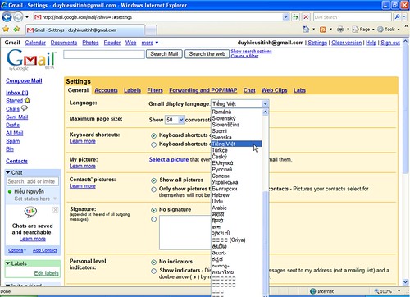Click the star icon beside Starred
This screenshot has height=297, width=410.
point(27,100)
